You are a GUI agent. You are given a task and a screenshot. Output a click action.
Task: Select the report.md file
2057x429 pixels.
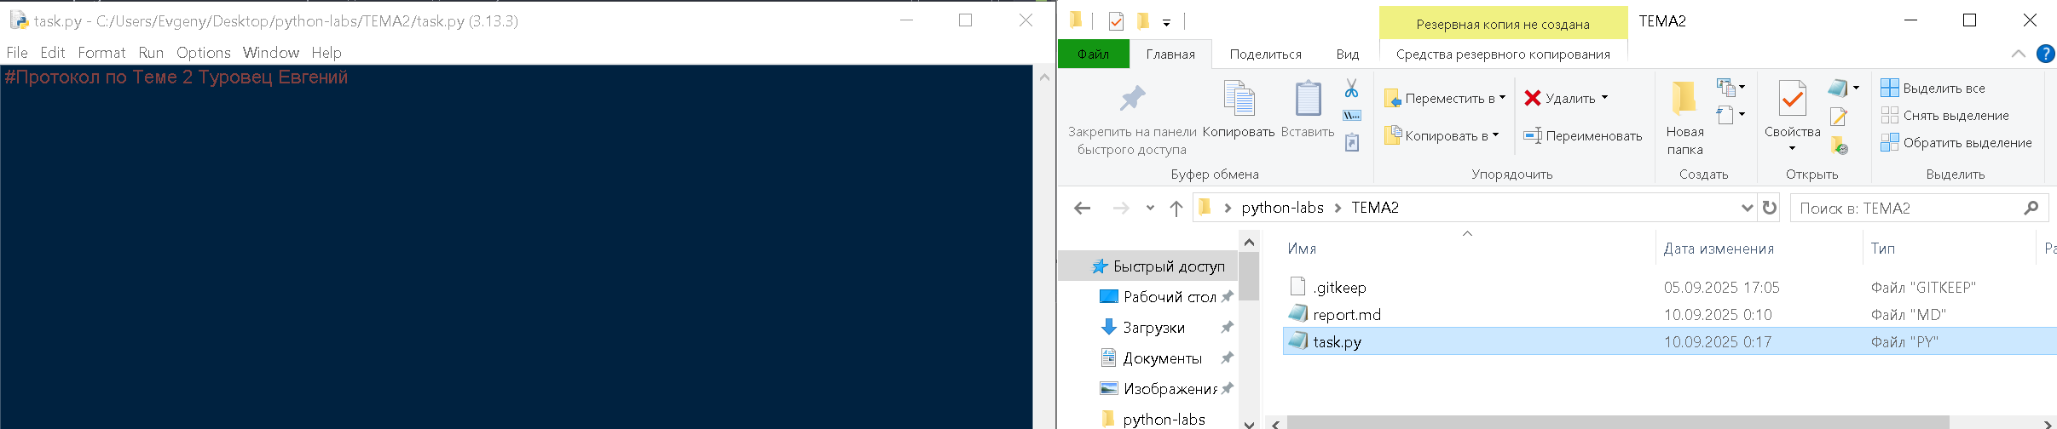pyautogui.click(x=1346, y=314)
